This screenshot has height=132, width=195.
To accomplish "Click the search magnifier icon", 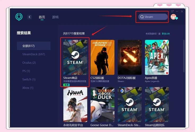I will [142, 17].
